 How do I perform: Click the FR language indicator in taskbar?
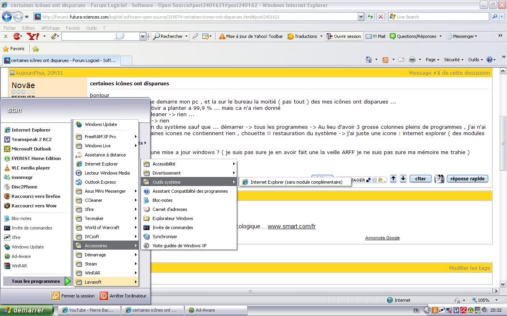click(416, 310)
